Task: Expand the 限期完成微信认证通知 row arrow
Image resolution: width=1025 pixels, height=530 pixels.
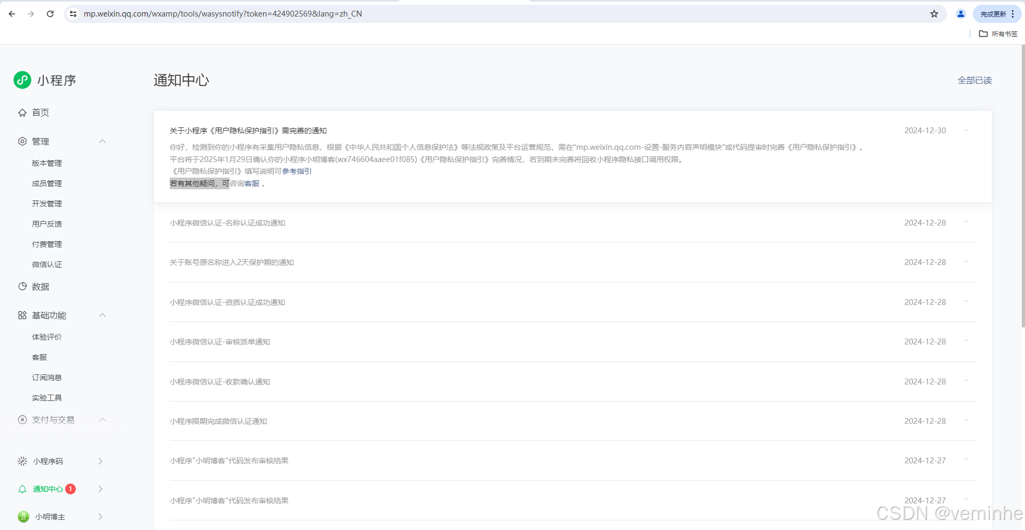Action: [x=966, y=421]
